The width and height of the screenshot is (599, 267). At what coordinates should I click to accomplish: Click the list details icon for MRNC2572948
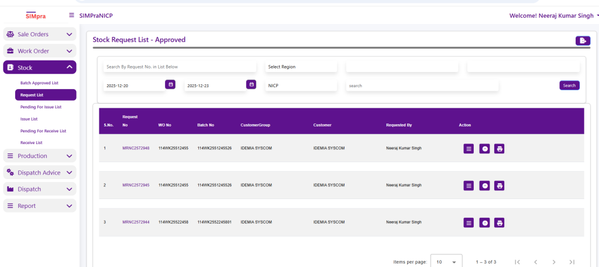point(469,149)
